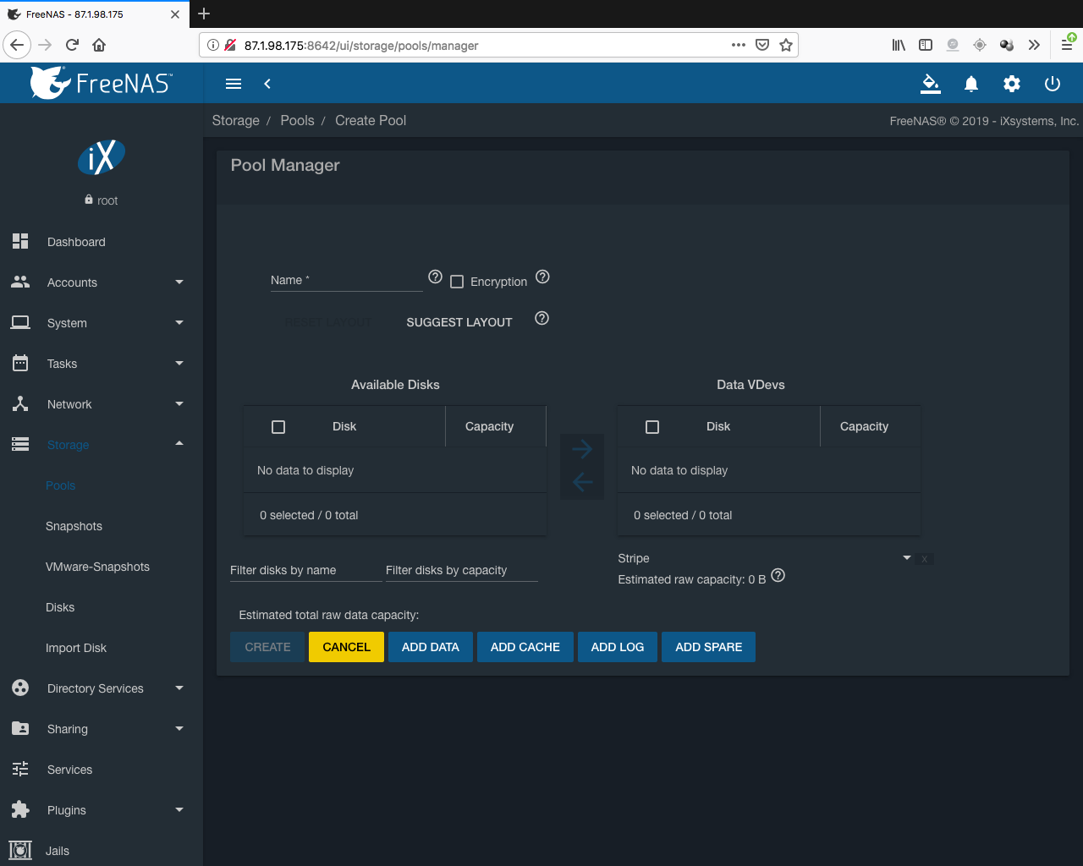Go to Dashboard in the sidebar

coord(76,242)
